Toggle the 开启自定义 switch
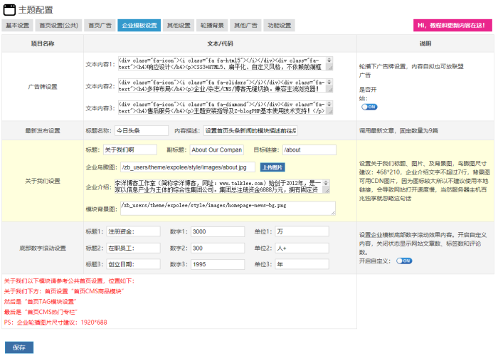The height and width of the screenshot is (356, 498). (404, 261)
